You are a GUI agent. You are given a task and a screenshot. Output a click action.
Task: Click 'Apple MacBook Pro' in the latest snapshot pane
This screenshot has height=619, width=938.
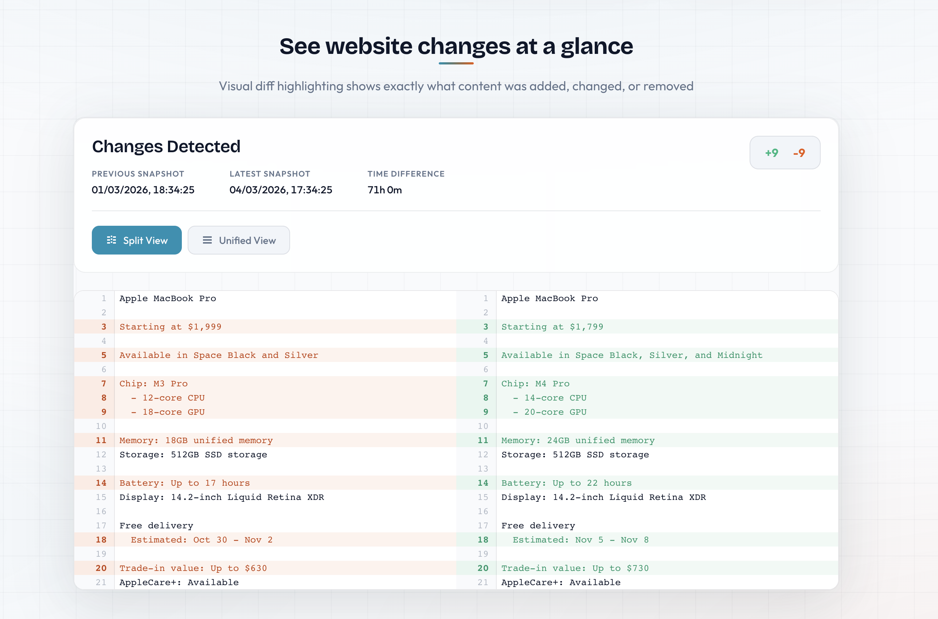click(550, 299)
